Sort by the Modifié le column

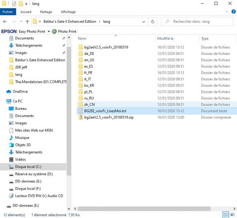tap(166, 39)
